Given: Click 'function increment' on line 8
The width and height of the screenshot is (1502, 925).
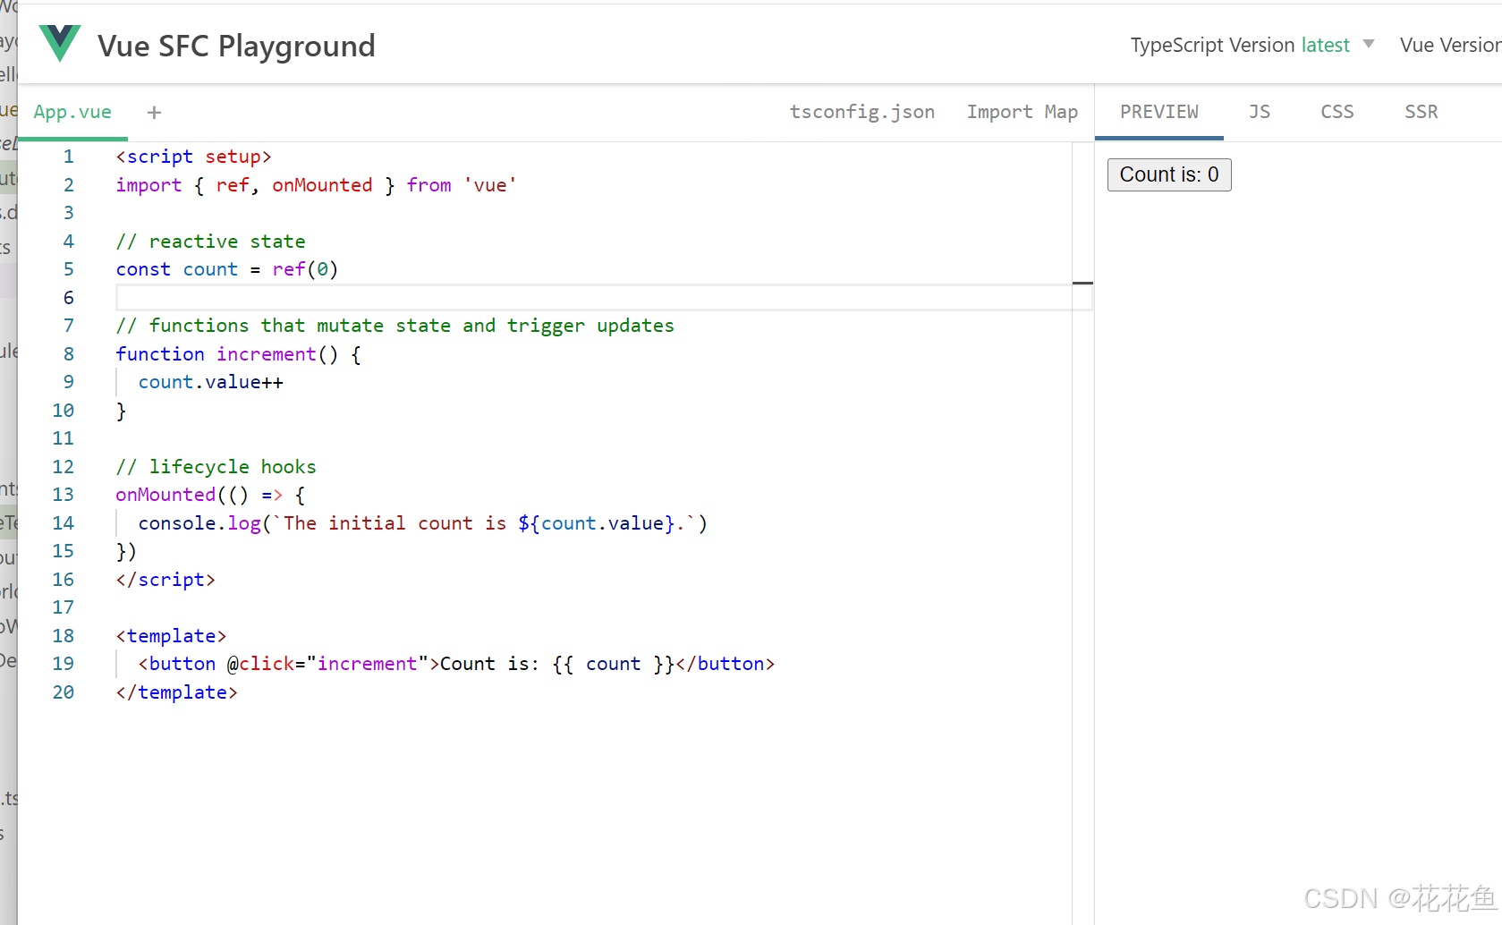Looking at the screenshot, I should pyautogui.click(x=216, y=354).
